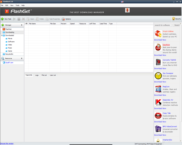This screenshot has width=182, height=145.
Task: Switch to the Task Info tab
Action: 29,75
